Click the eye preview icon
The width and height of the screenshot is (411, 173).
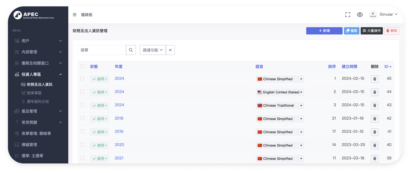(x=360, y=15)
